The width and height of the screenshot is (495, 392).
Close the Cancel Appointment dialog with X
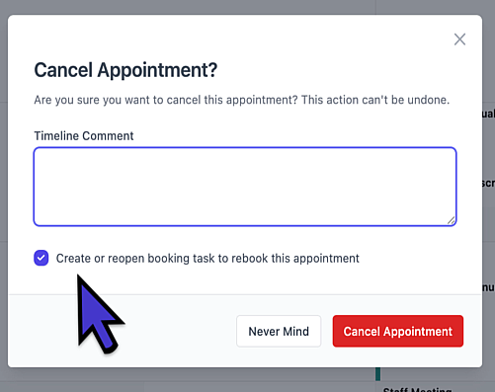tap(459, 39)
